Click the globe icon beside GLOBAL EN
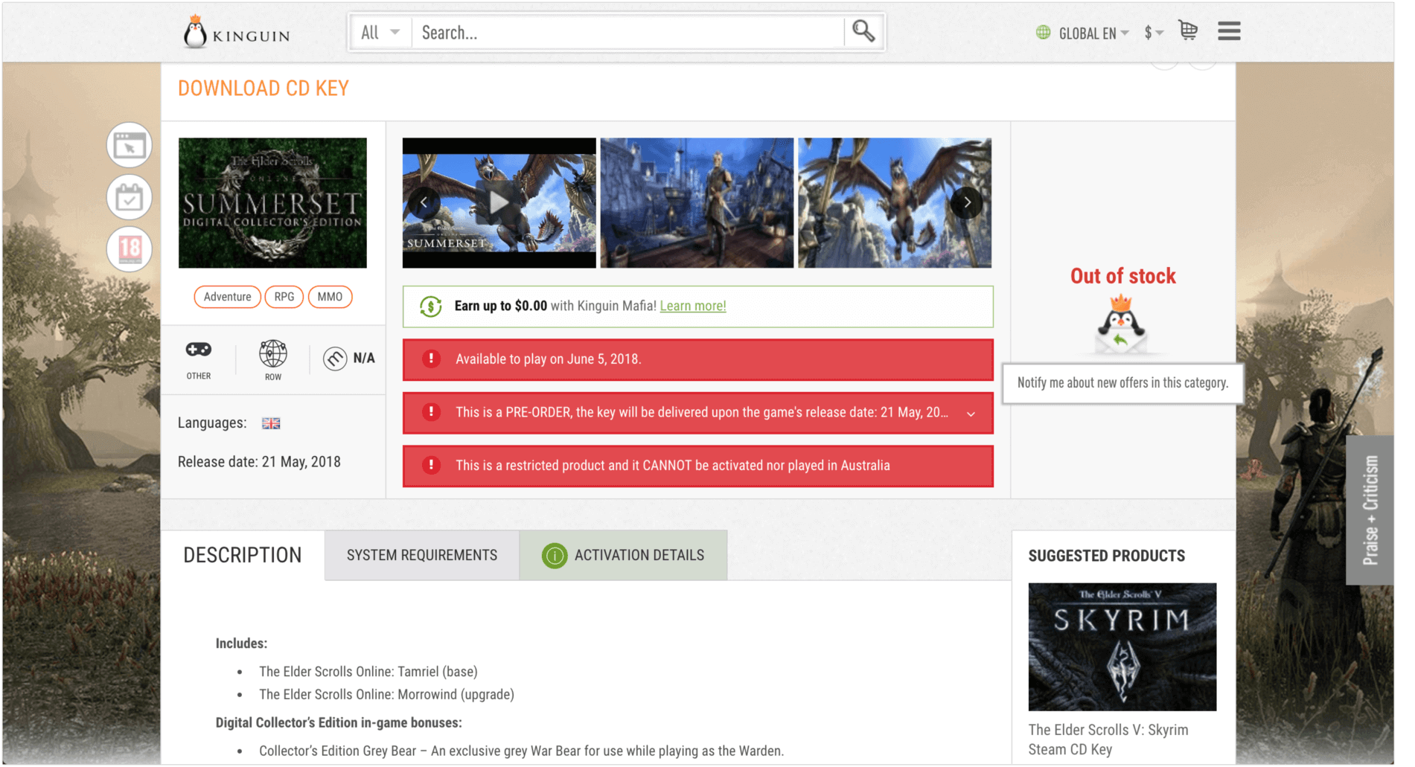Viewport: 1415px width, 767px height. pyautogui.click(x=1044, y=33)
